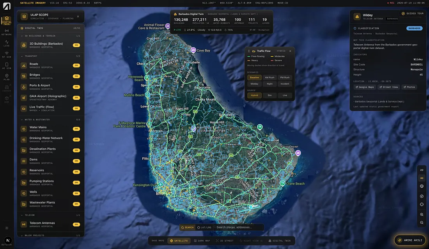Toggle off the Roads layer

(x=76, y=65)
